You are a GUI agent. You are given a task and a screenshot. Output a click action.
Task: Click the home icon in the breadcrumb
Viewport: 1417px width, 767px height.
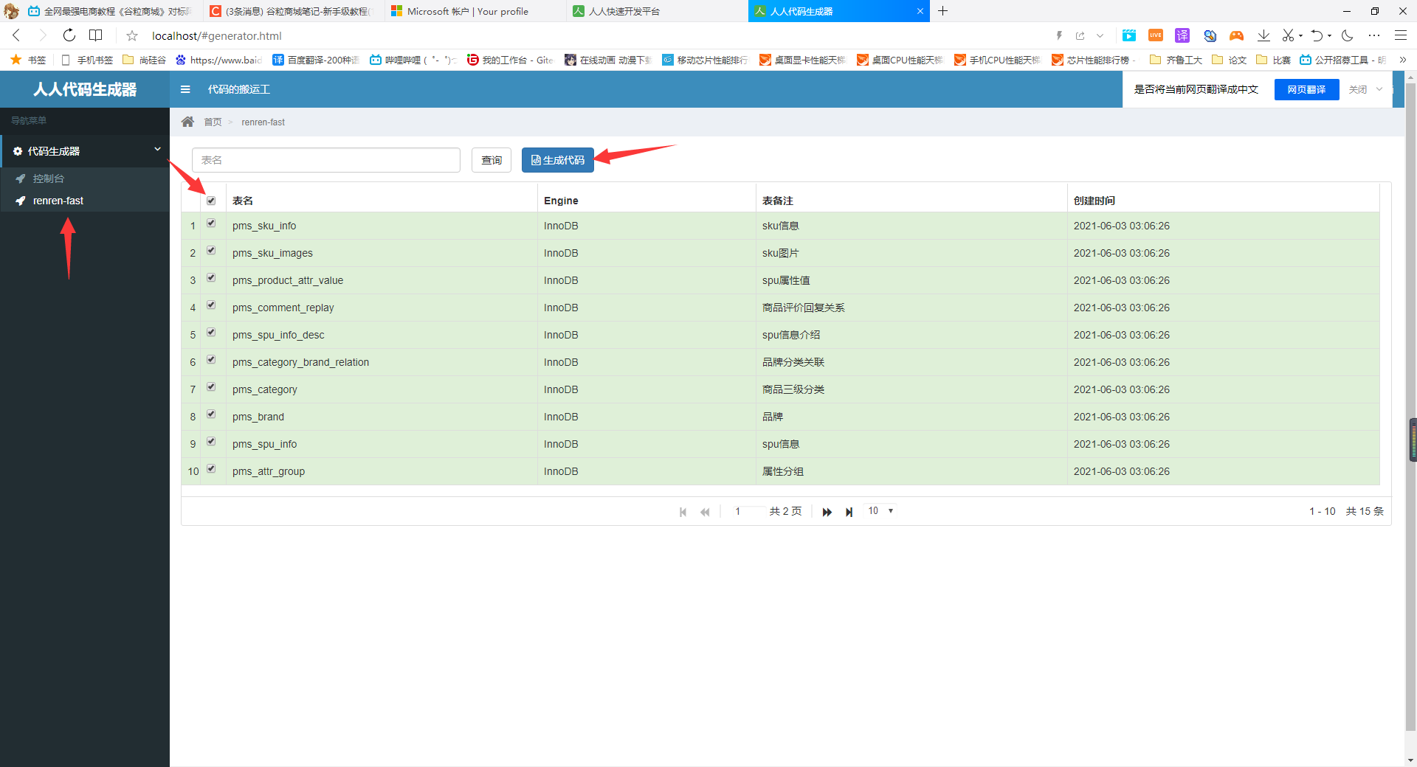[187, 122]
